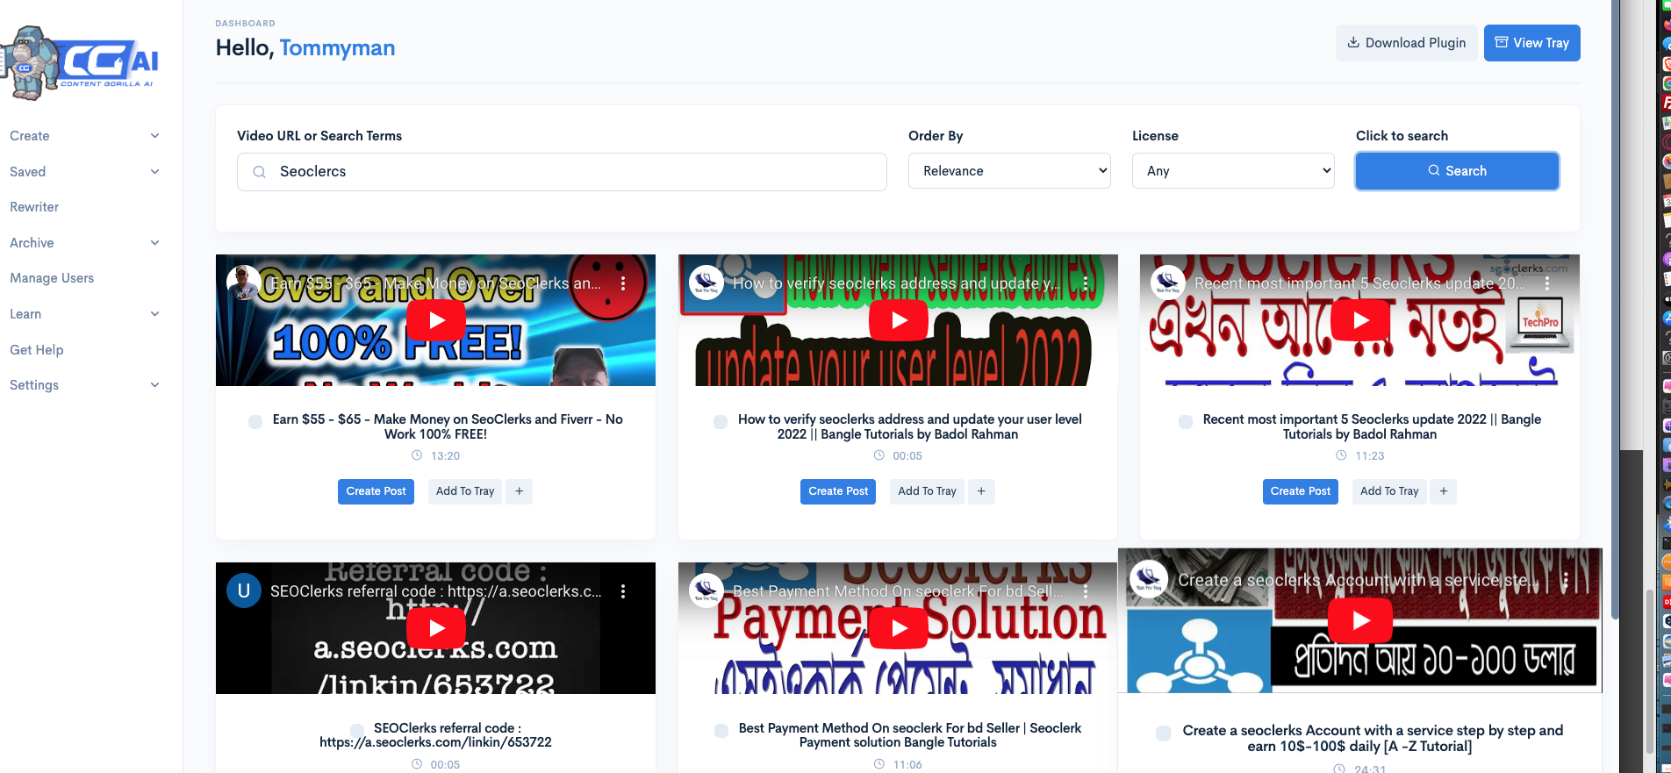Add 'Recent most important 5 Seoclerks' video to tray
The height and width of the screenshot is (773, 1671).
point(1389,491)
